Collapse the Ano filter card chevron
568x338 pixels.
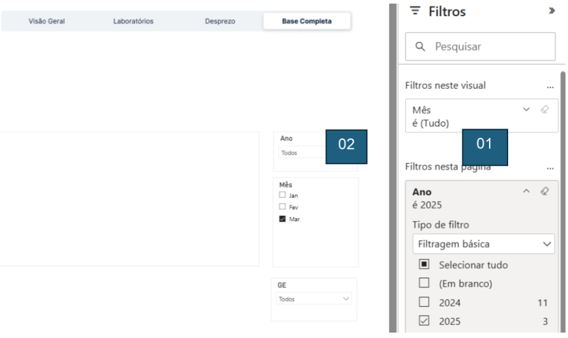(526, 192)
